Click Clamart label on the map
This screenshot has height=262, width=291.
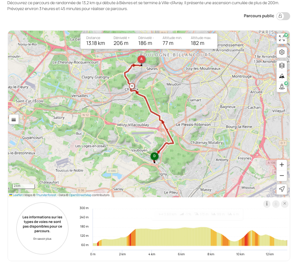(x=194, y=100)
